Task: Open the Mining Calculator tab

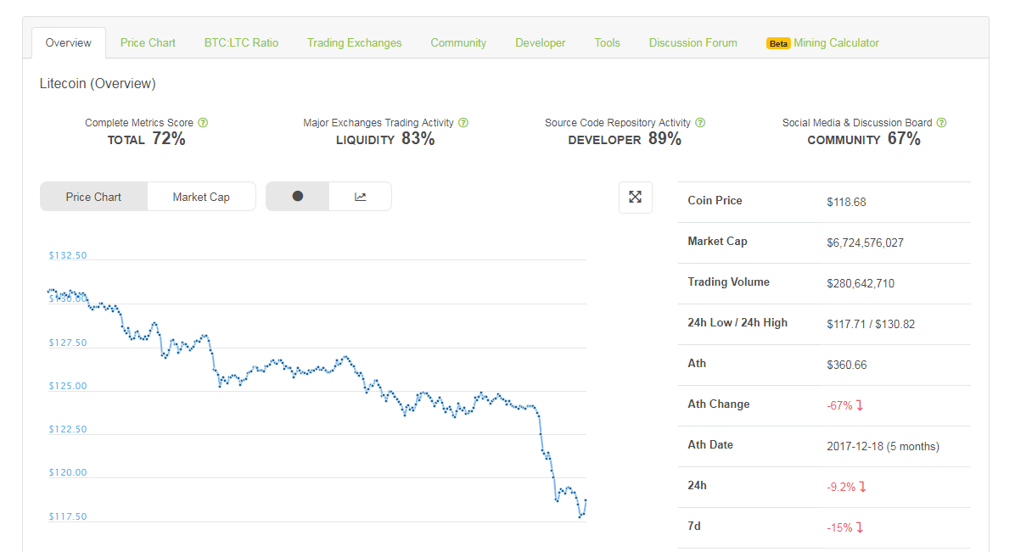Action: (x=836, y=42)
